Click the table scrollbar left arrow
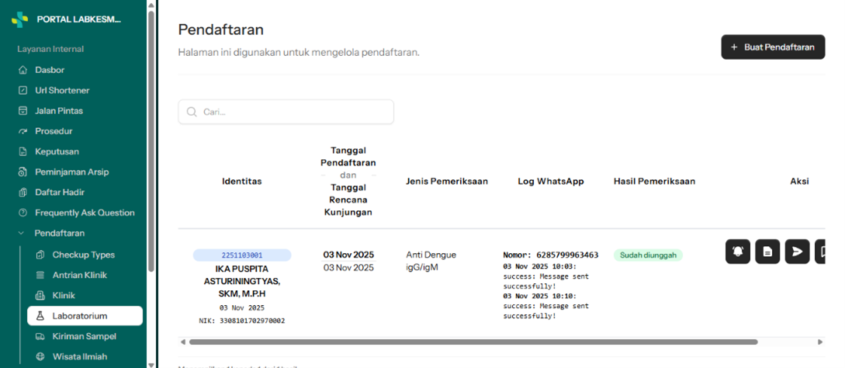The image size is (845, 368). click(x=182, y=342)
